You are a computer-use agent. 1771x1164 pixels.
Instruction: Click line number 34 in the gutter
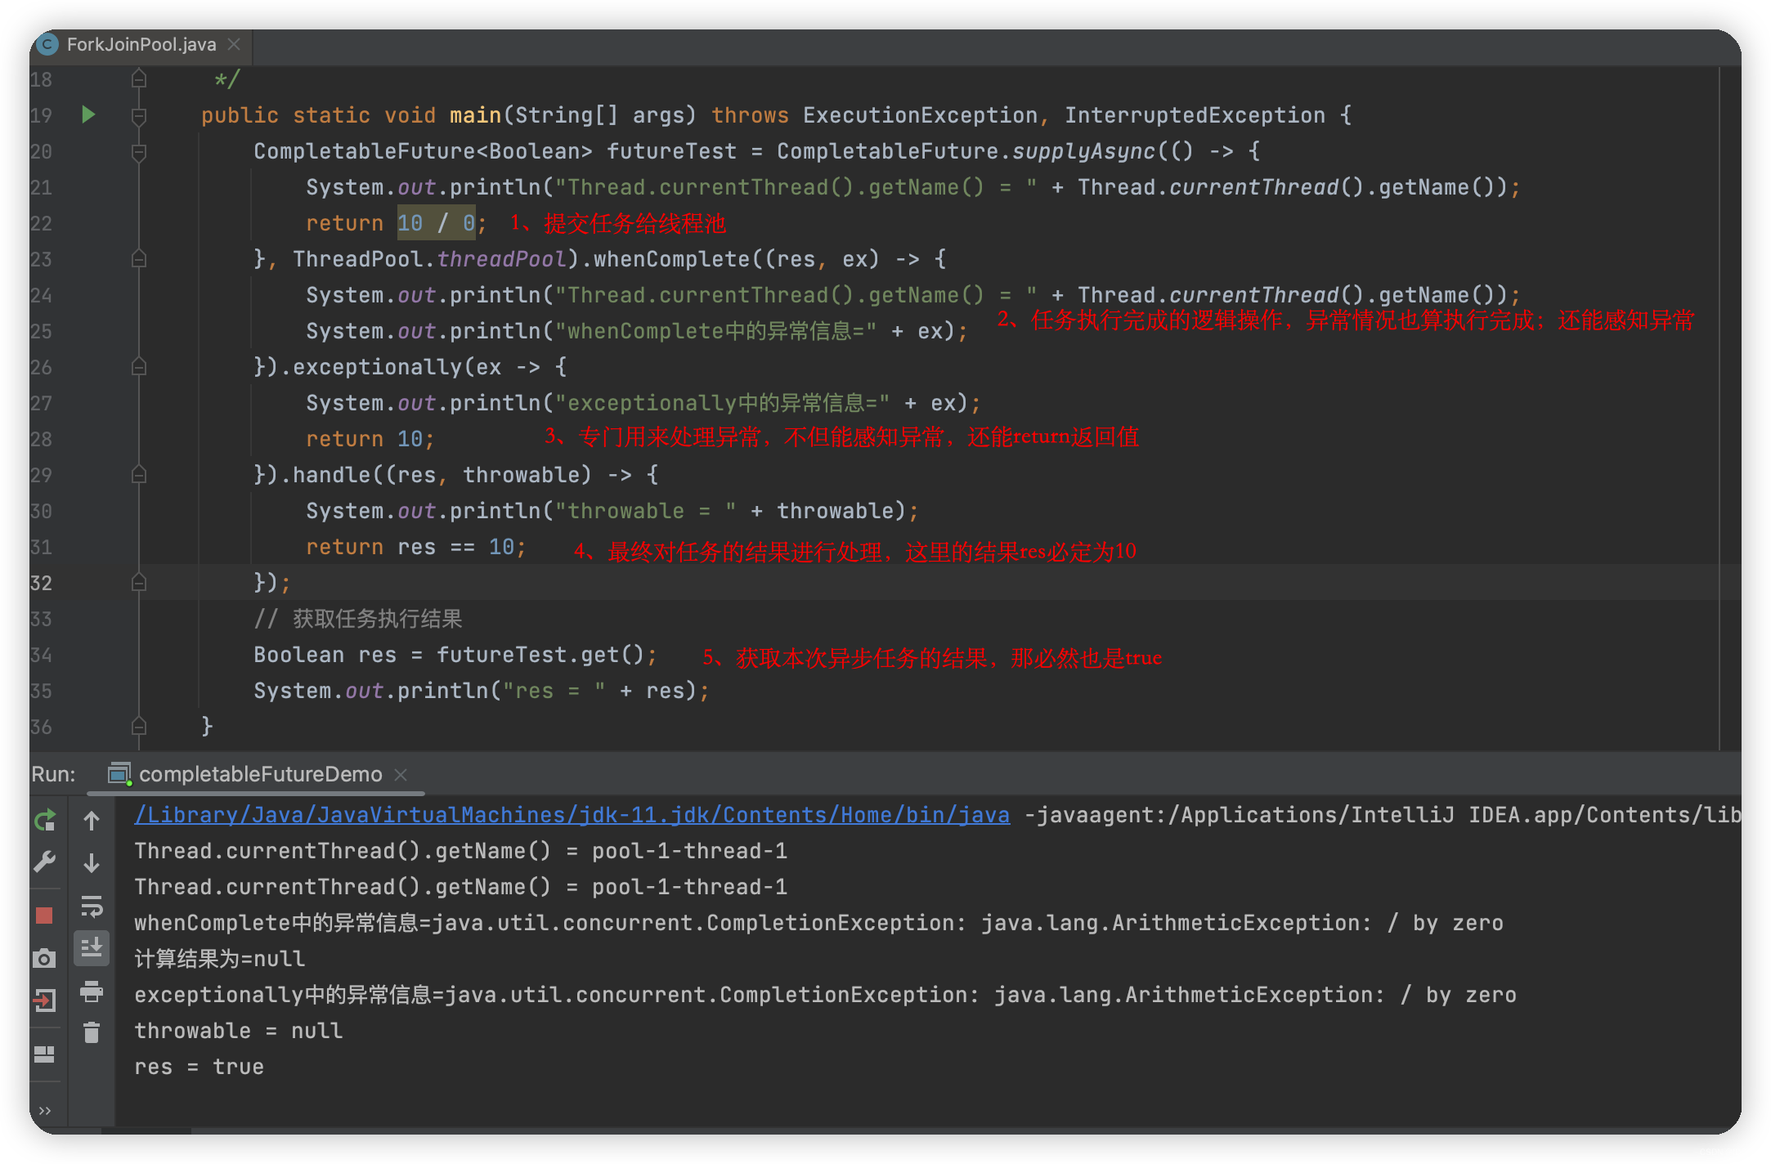click(41, 655)
